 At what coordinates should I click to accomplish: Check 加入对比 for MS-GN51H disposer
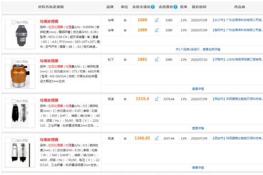coord(14,62)
